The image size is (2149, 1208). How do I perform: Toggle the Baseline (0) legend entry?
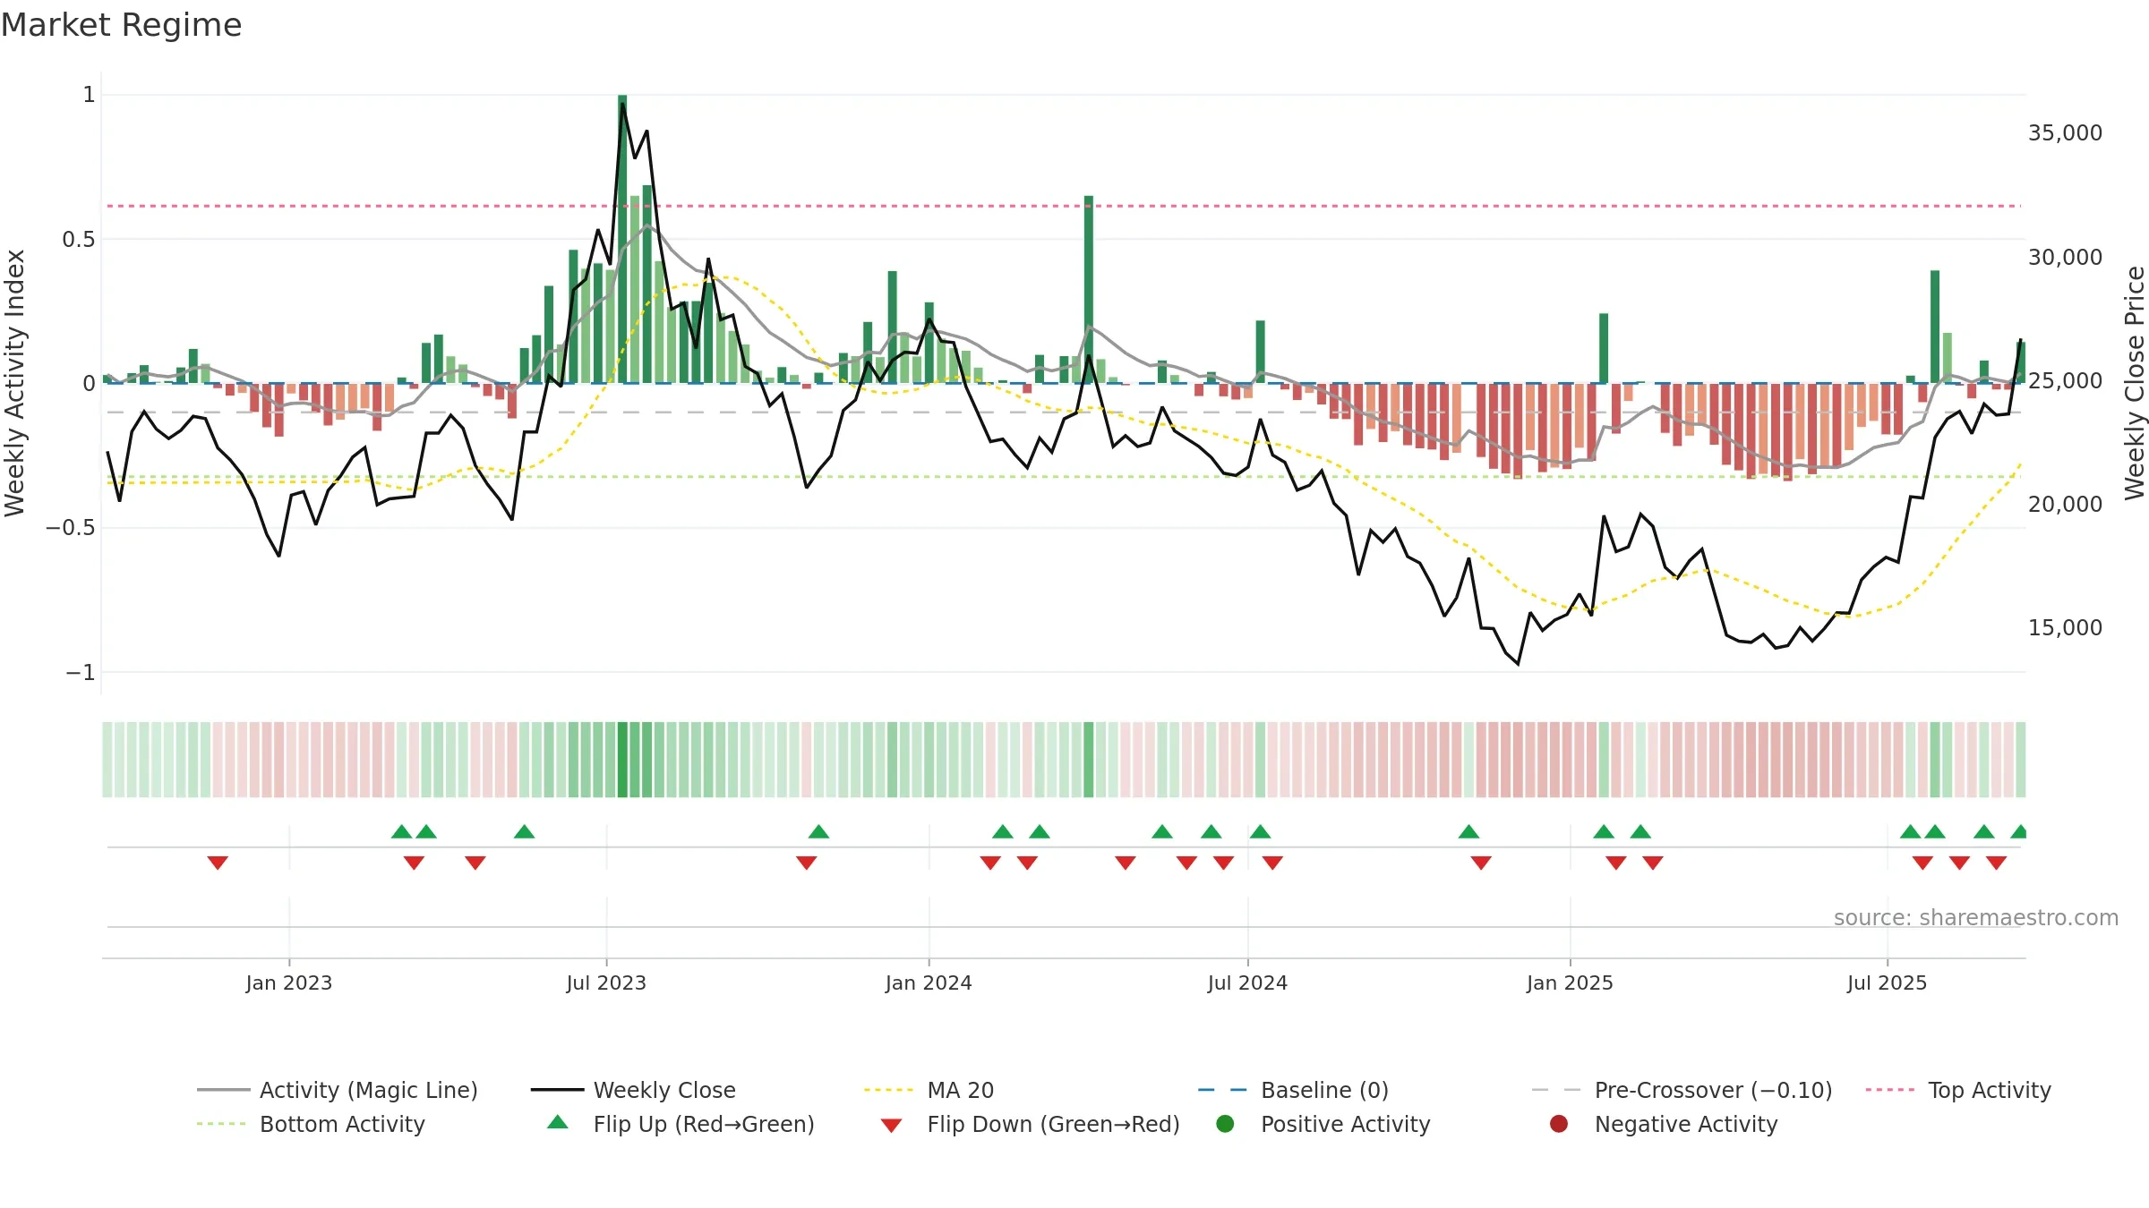tap(1293, 1090)
